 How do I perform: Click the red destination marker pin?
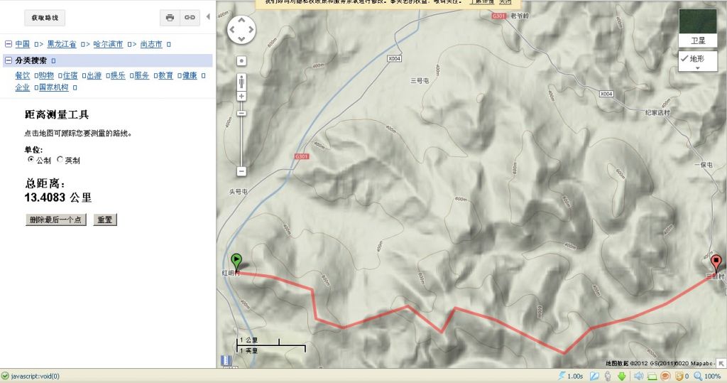[716, 264]
